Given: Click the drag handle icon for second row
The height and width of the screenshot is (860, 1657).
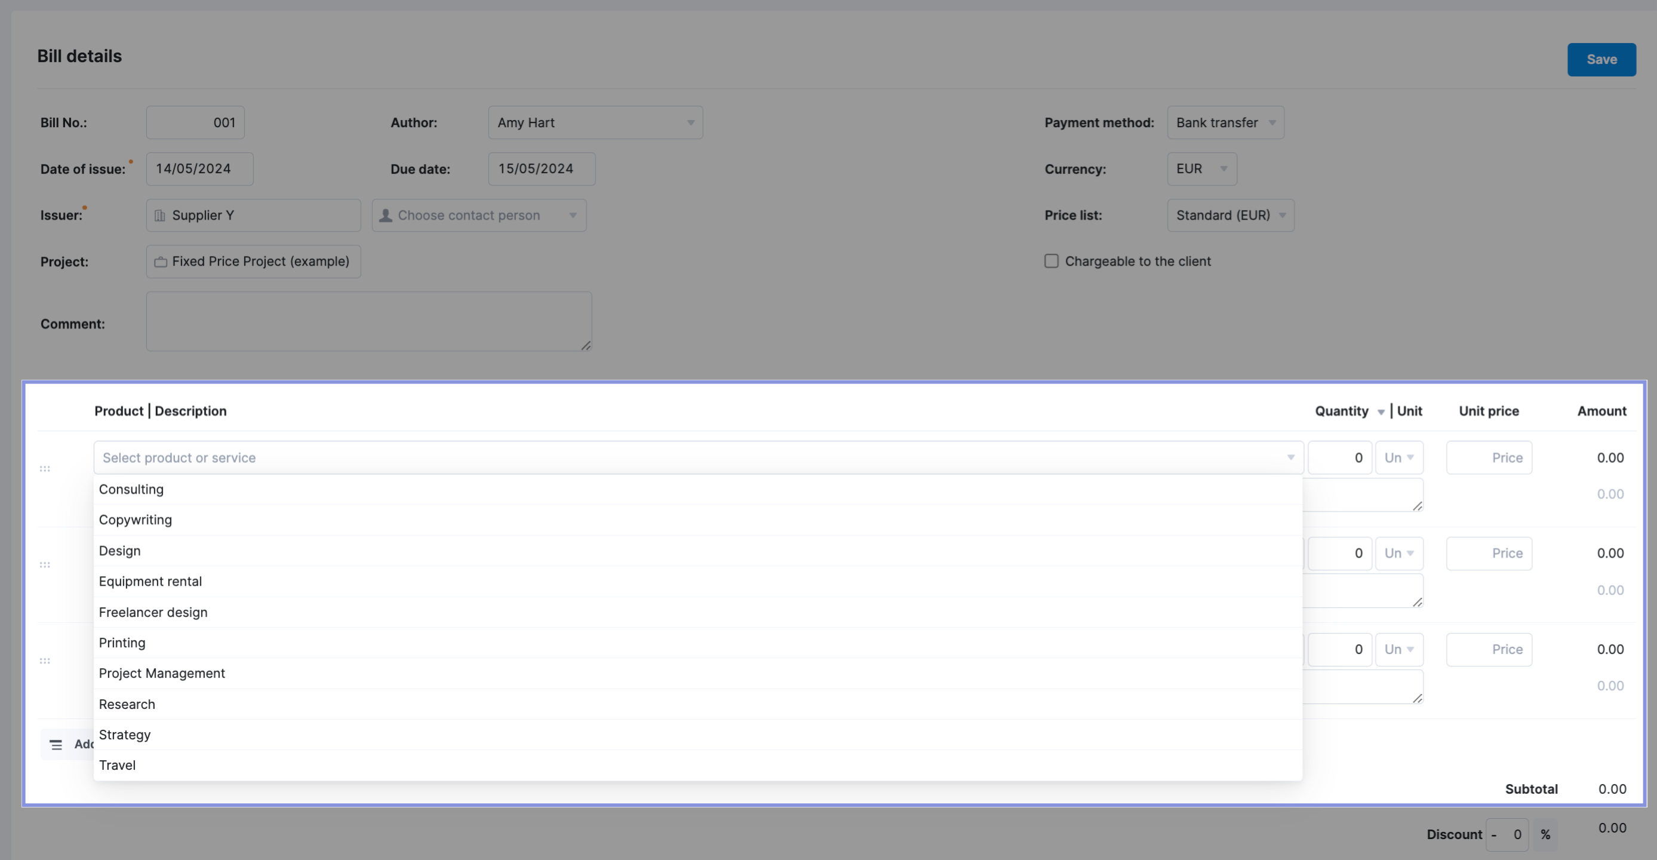Looking at the screenshot, I should [x=45, y=564].
